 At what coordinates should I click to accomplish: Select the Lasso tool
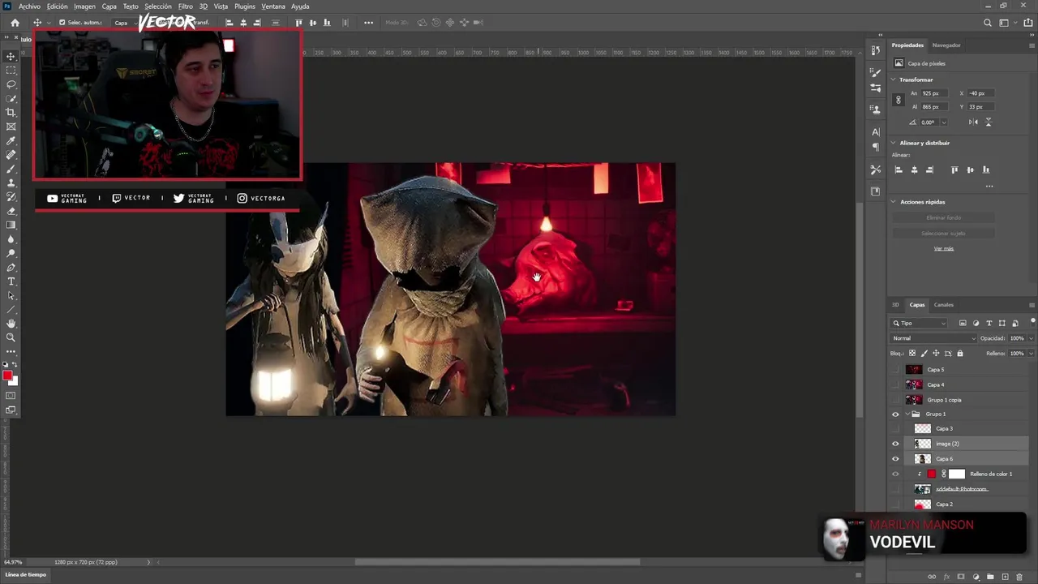click(11, 84)
